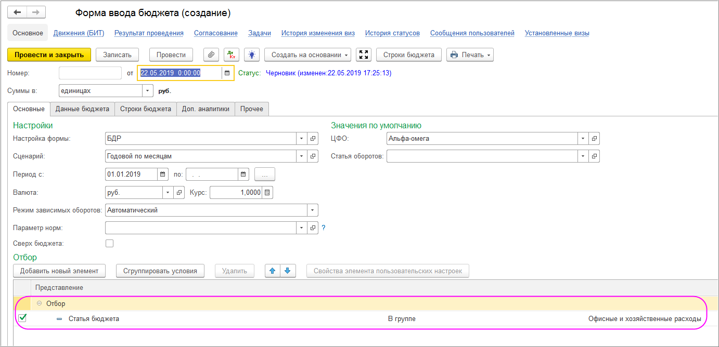Open attached files via paperclip icon

pyautogui.click(x=211, y=55)
